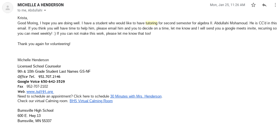Screen dimensions: 280x124
Task: Expand recipient details arrow beside Abdullahi
Action: [45, 11]
